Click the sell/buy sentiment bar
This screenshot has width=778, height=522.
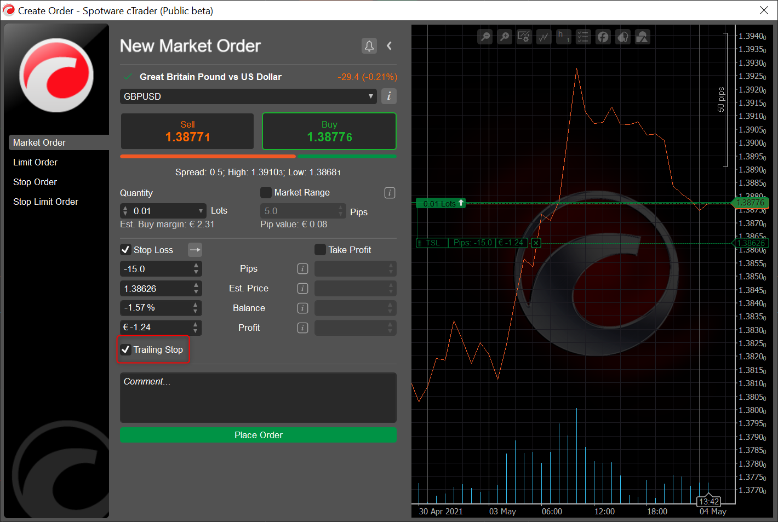(x=258, y=157)
